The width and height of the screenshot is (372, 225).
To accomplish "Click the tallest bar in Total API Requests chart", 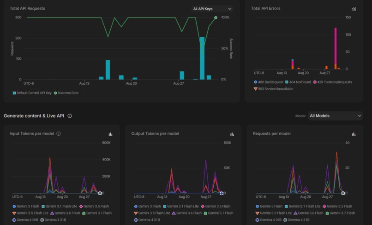I will [x=202, y=58].
